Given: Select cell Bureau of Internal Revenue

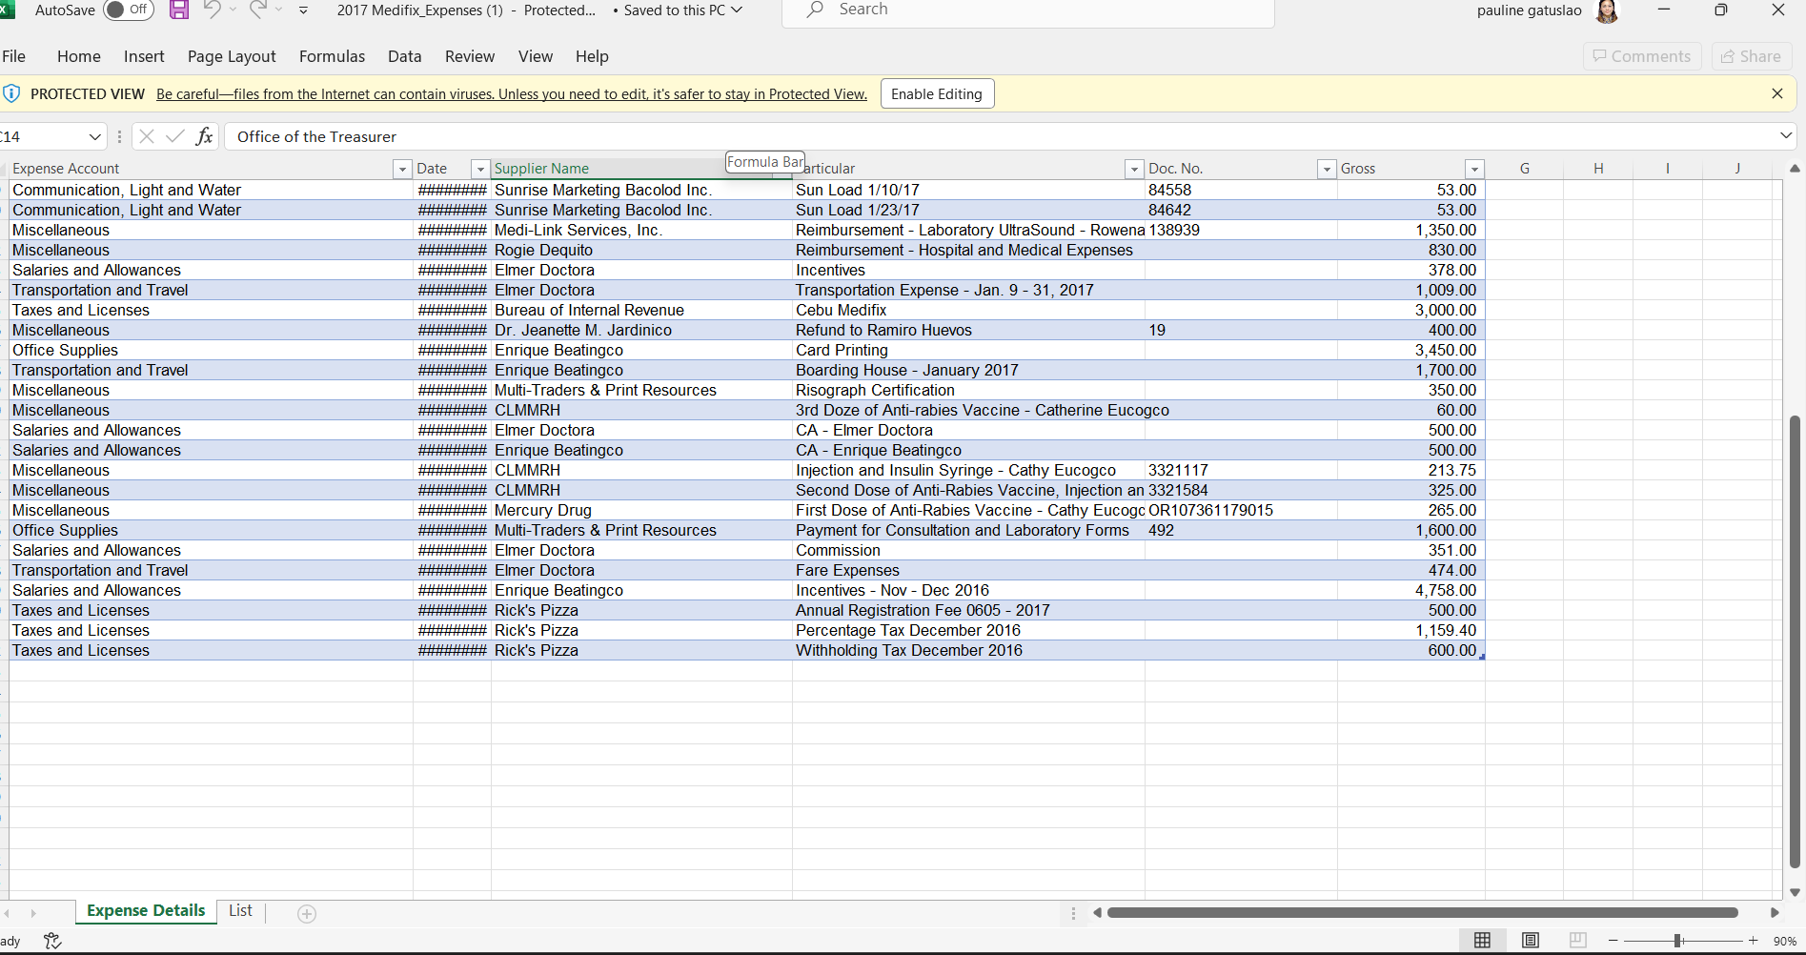Looking at the screenshot, I should [x=641, y=310].
